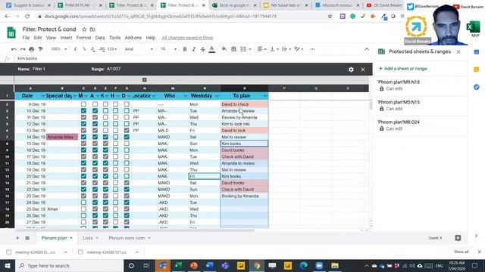Bookmark this page with the star icon
This screenshot has width=485, height=272.
(x=330, y=17)
